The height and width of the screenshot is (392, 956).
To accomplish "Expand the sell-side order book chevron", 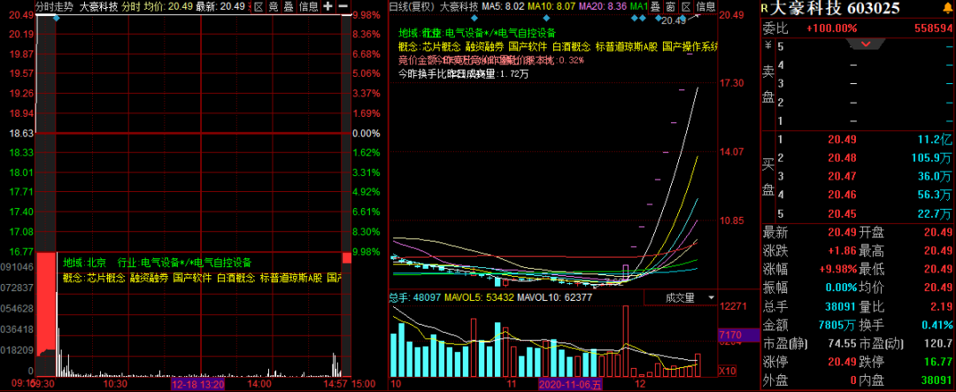I will point(867,44).
